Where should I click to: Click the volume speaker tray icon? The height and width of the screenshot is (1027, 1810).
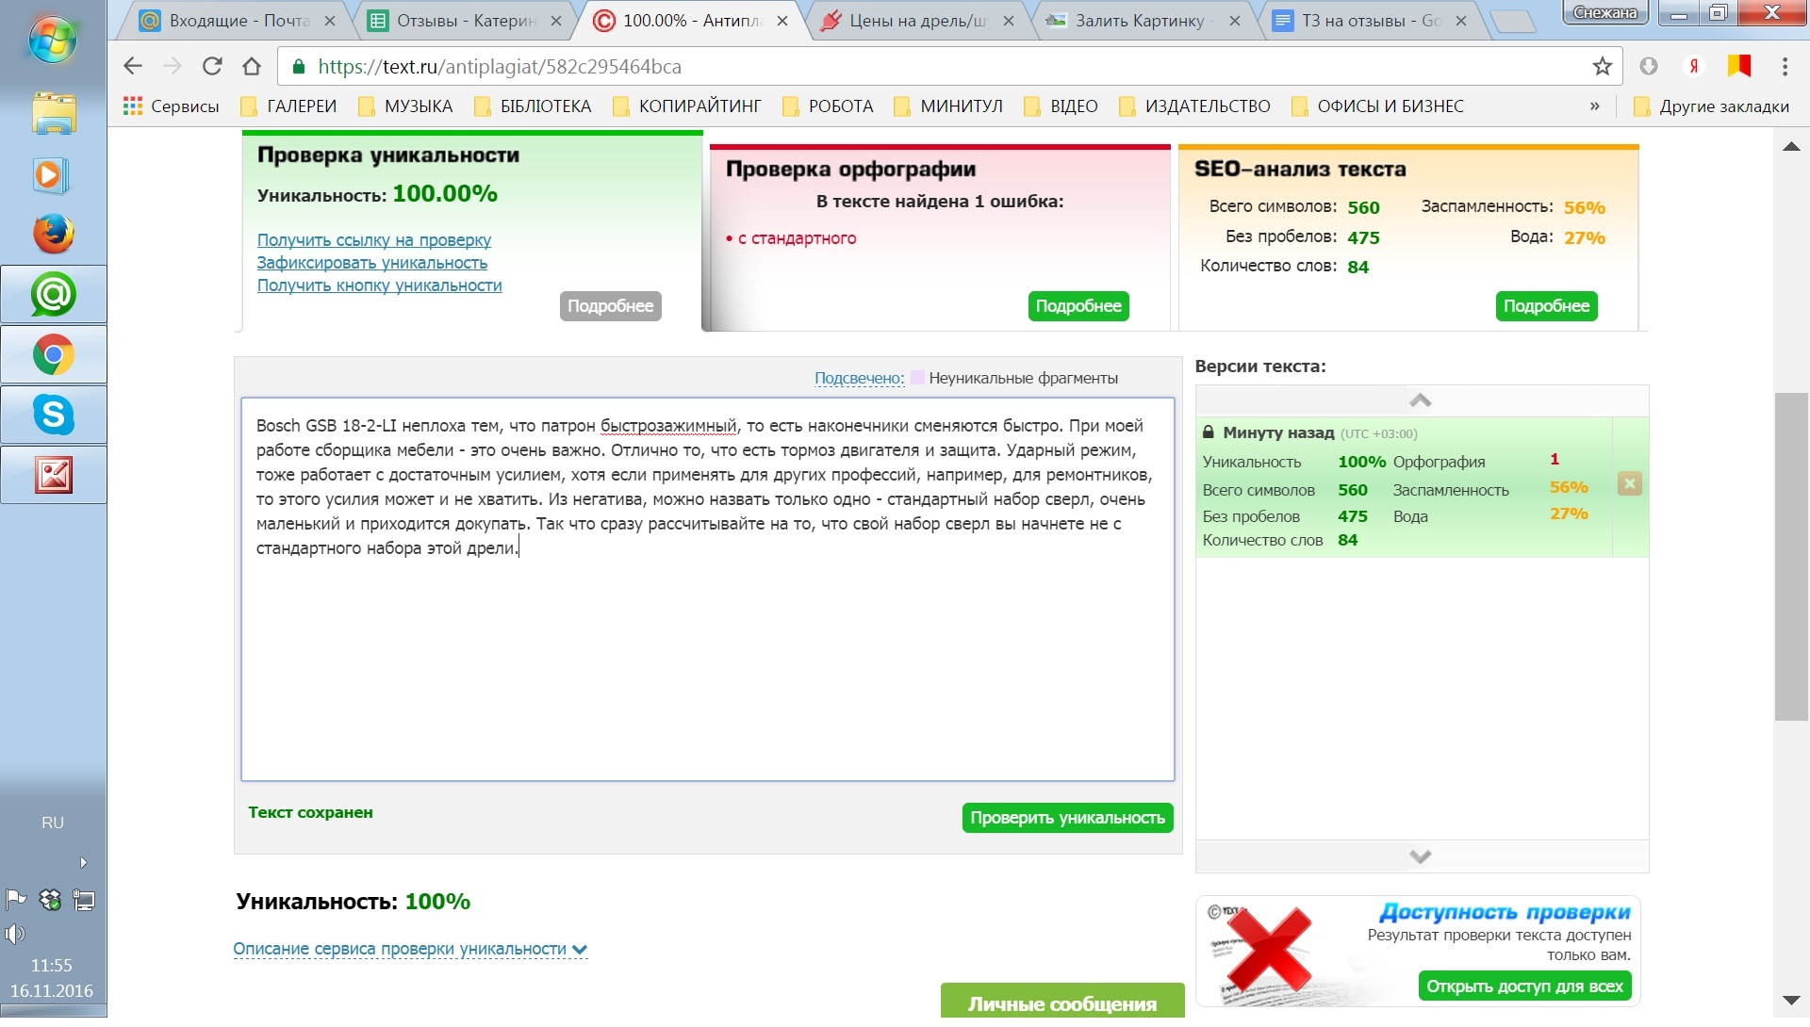tap(14, 935)
